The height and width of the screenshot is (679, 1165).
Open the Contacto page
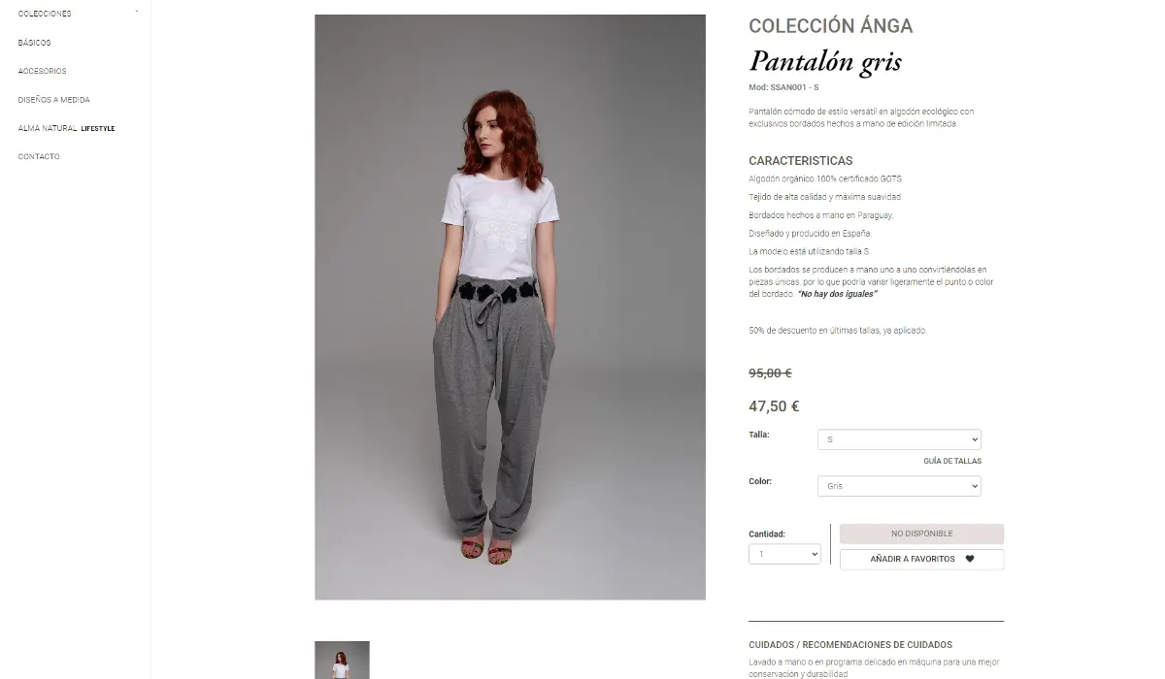[x=39, y=156]
